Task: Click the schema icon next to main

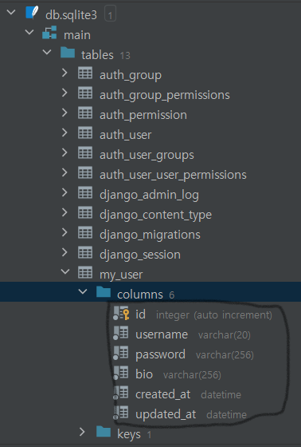Action: tap(49, 33)
